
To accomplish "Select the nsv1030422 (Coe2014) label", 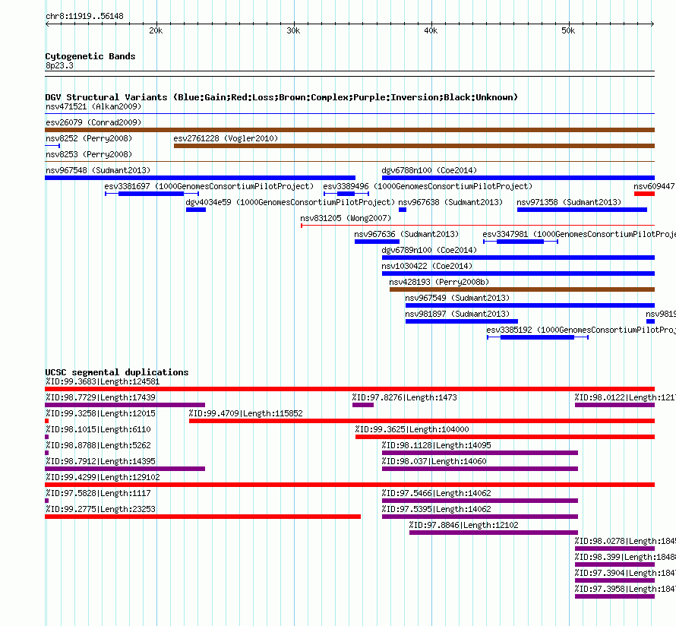I will point(427,266).
